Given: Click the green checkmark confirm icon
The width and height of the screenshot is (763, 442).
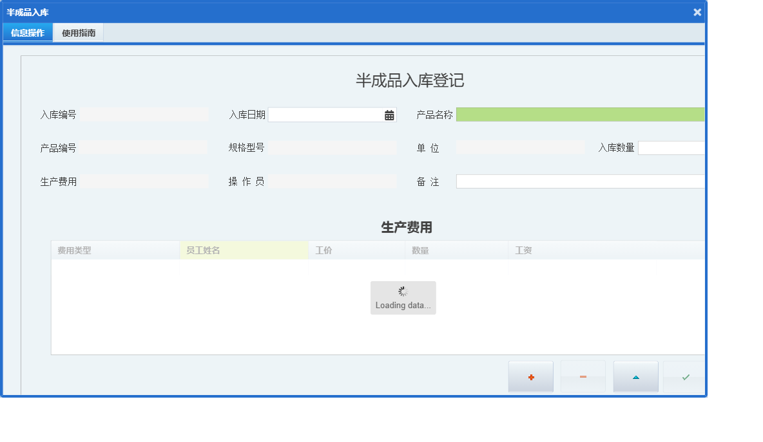Looking at the screenshot, I should pos(685,376).
